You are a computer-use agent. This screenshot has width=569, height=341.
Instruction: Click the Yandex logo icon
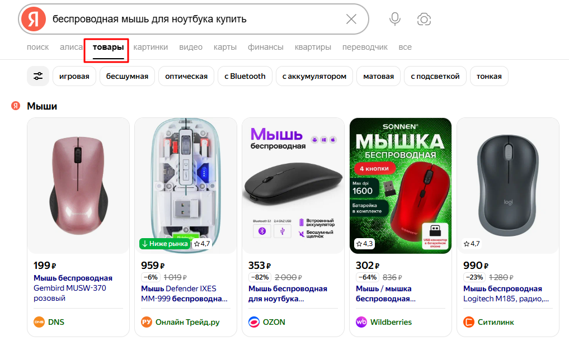(34, 19)
